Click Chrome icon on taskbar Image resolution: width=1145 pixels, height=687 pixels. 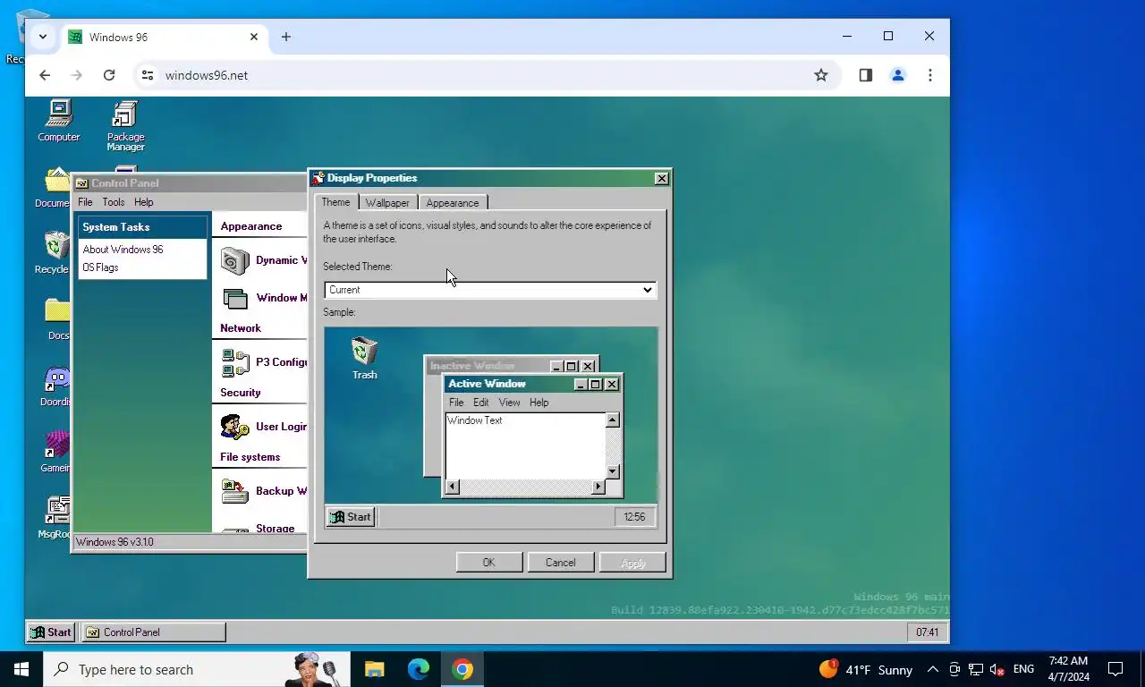point(462,669)
